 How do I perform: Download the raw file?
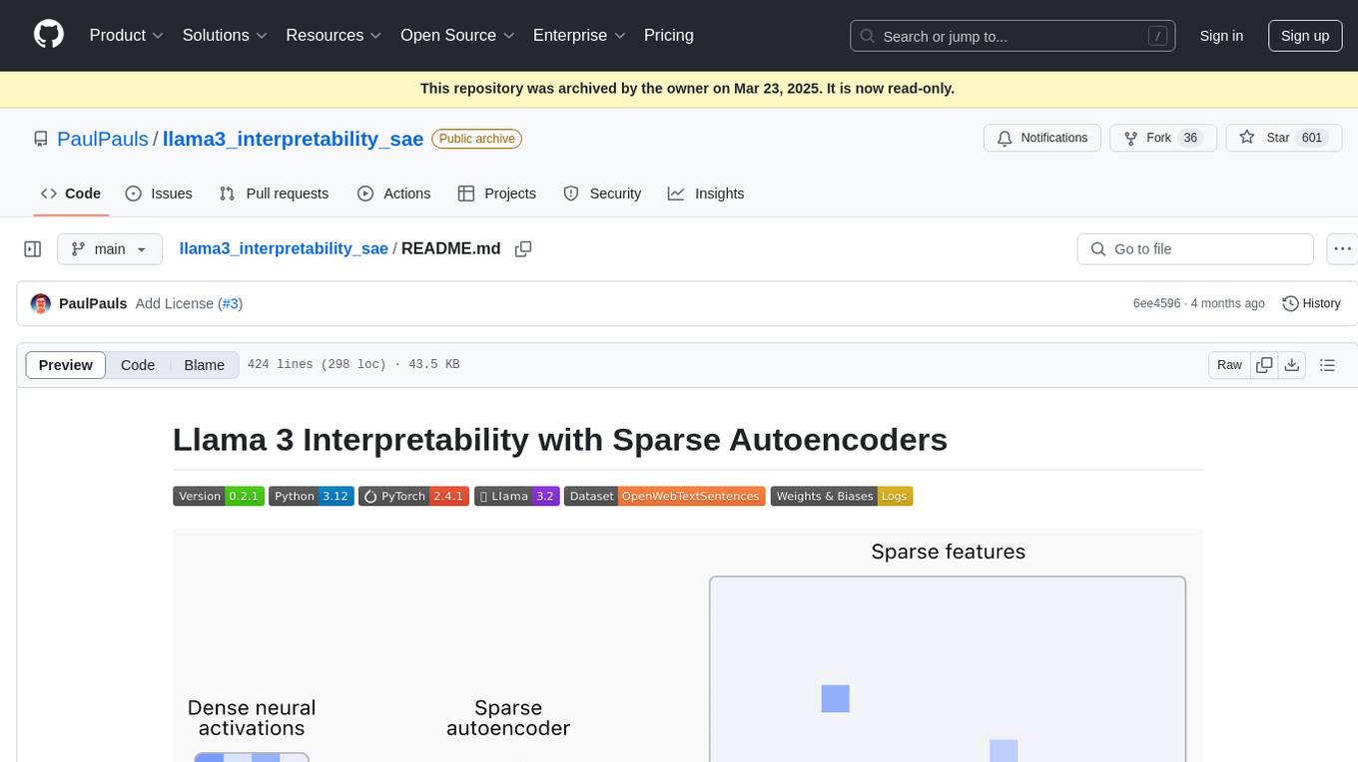(1292, 365)
